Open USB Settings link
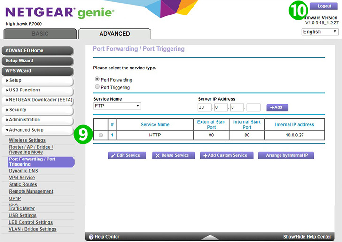 tap(23, 215)
